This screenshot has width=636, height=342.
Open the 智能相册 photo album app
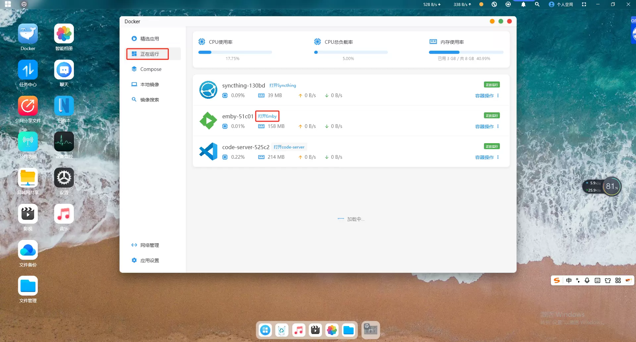coord(64,34)
